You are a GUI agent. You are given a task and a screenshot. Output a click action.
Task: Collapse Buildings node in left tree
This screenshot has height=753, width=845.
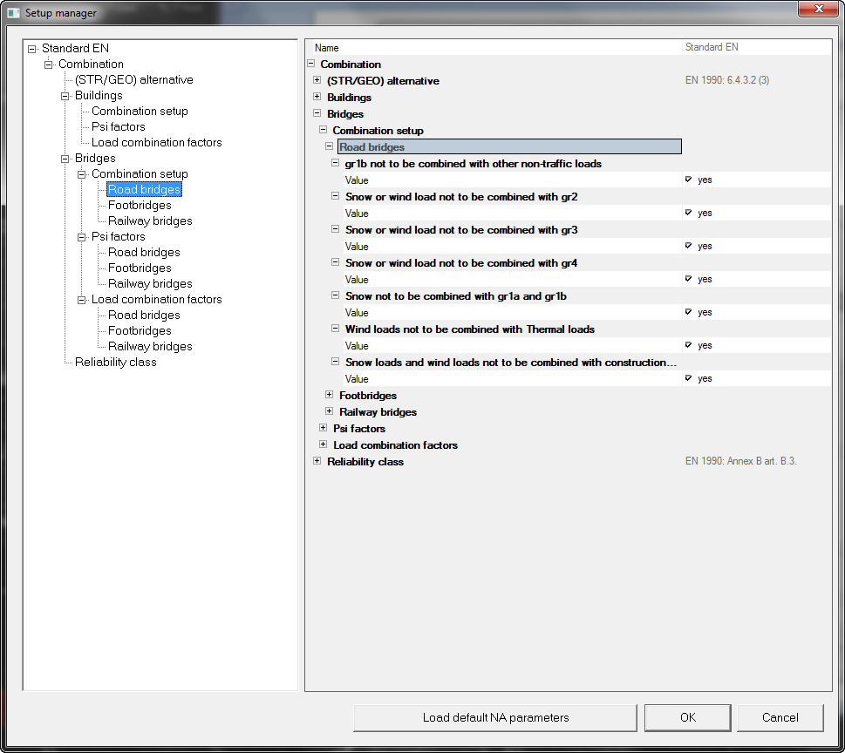tap(65, 96)
